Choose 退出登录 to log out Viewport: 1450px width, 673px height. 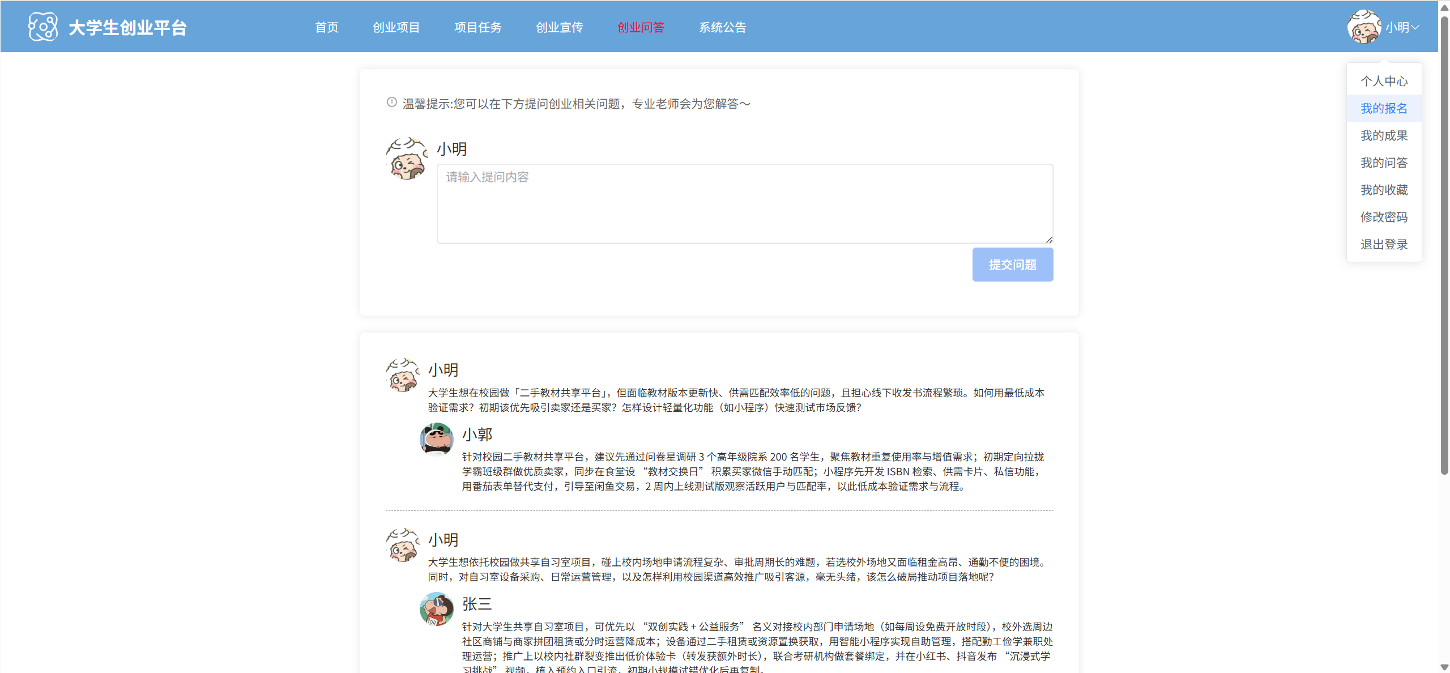pyautogui.click(x=1384, y=244)
